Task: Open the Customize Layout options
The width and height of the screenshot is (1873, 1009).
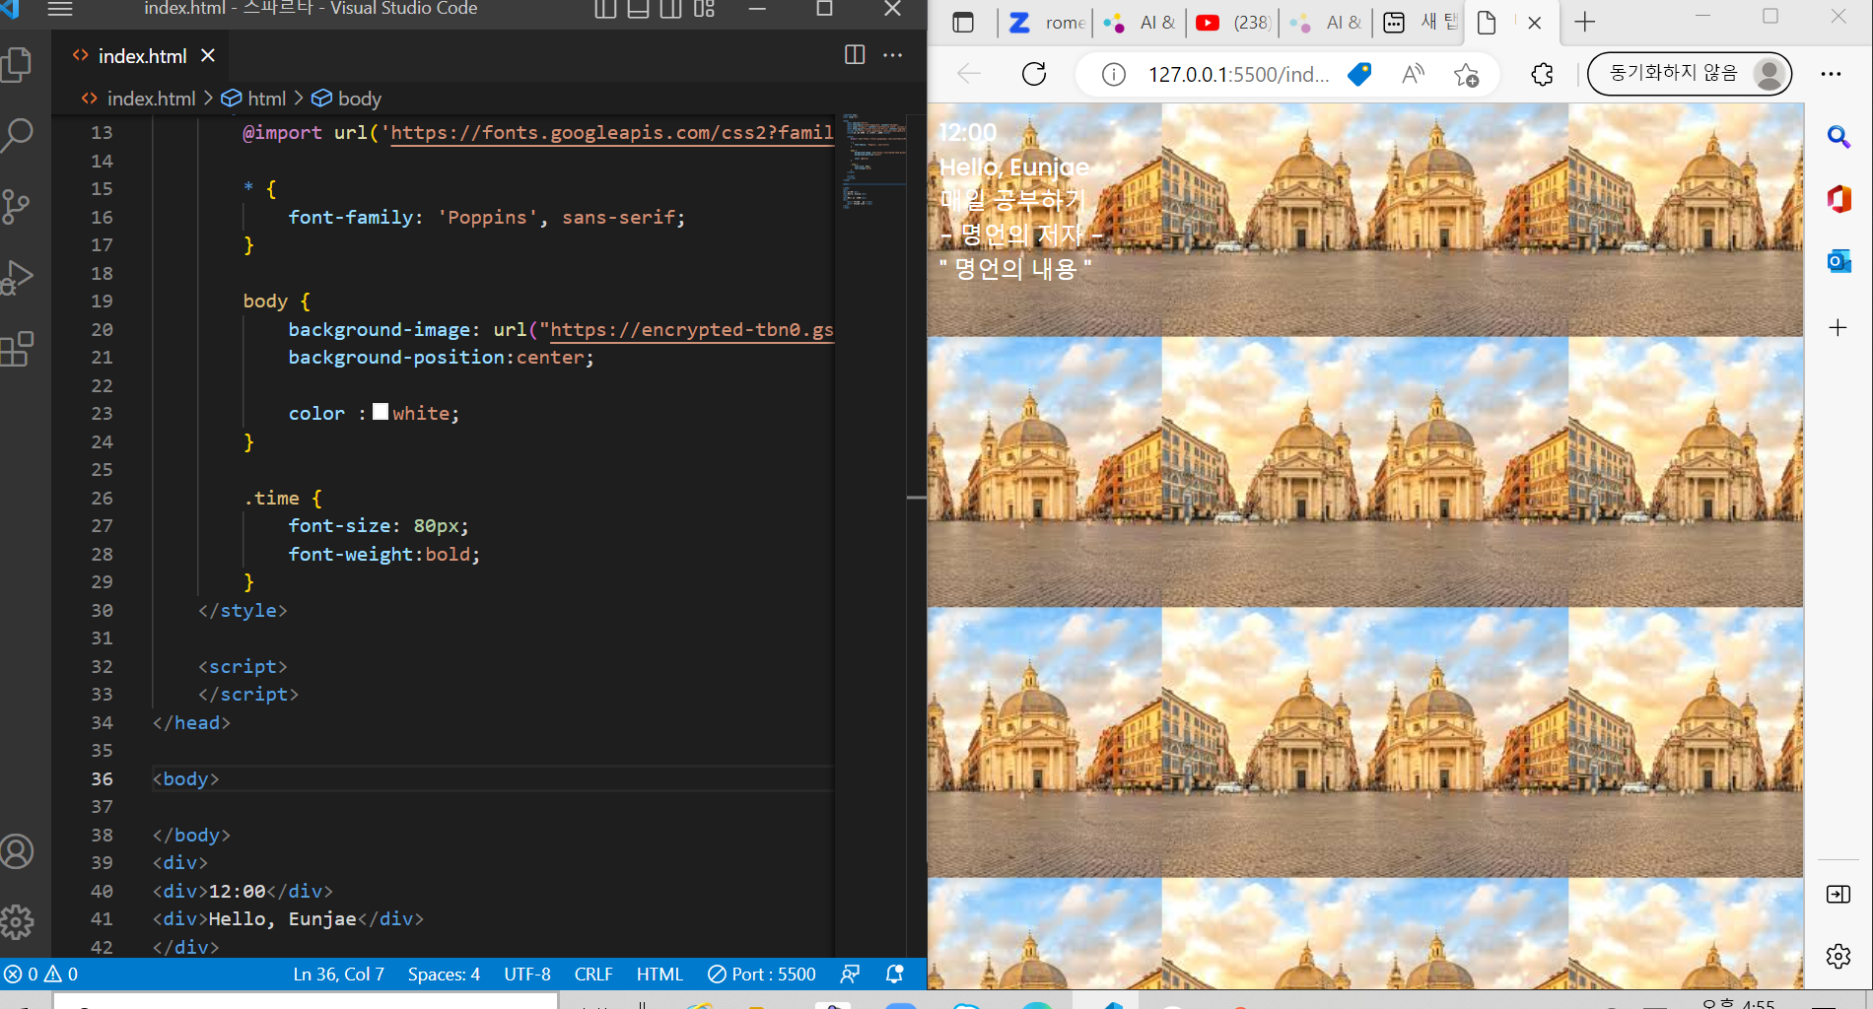Action: point(704,9)
